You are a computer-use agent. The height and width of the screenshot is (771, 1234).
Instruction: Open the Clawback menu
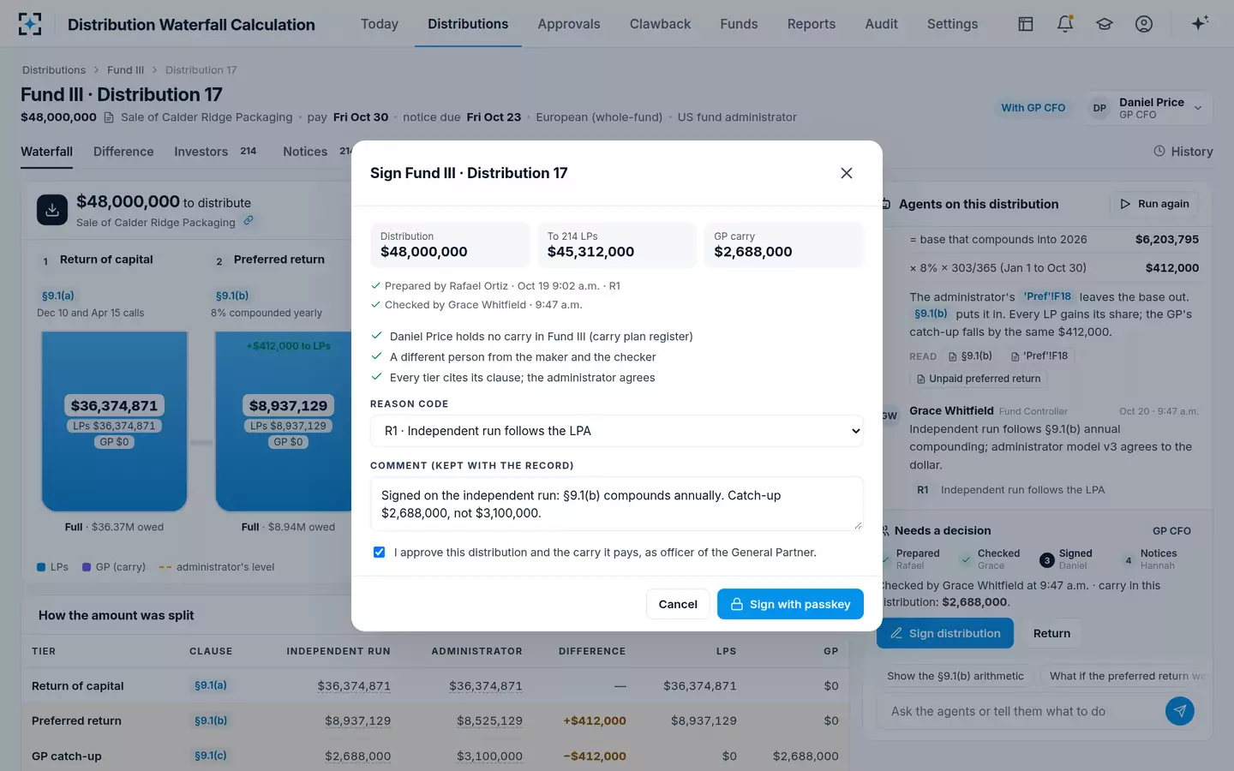tap(660, 24)
